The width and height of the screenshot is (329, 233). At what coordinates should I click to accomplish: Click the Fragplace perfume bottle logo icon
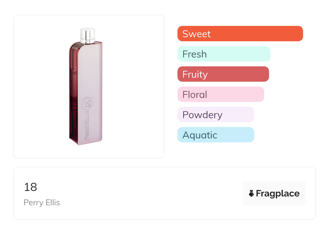click(251, 193)
